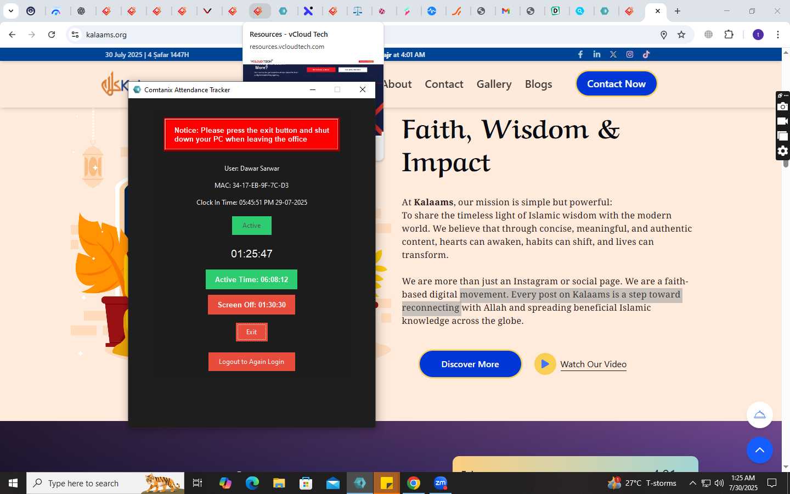Screen dimensions: 790x494
Task: Click the Contact Now button
Action: 616,83
